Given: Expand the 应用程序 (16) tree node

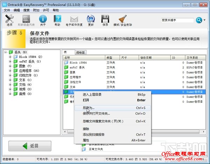Looking at the screenshot, I should click(10, 71).
